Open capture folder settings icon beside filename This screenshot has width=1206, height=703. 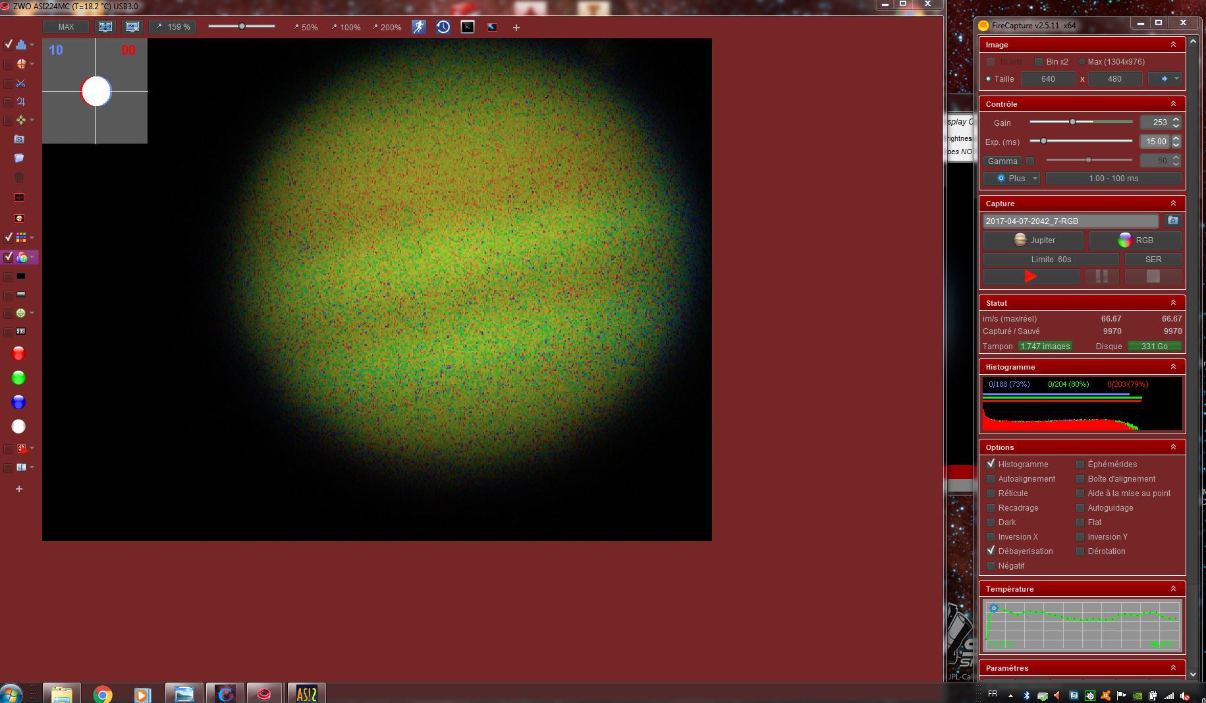1172,221
